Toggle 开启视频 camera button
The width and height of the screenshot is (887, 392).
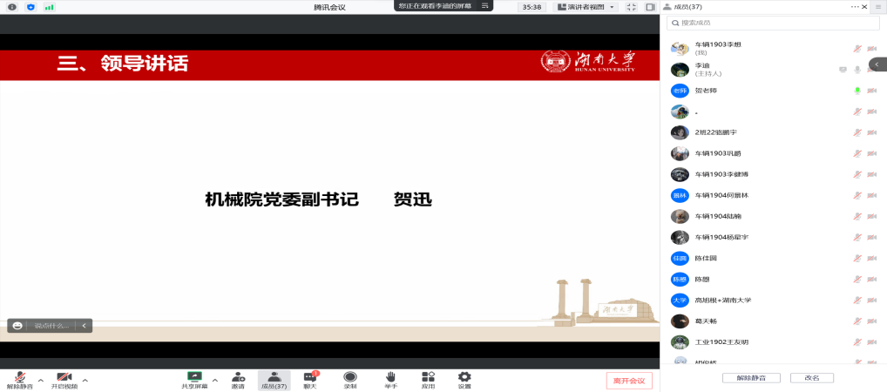pos(64,379)
